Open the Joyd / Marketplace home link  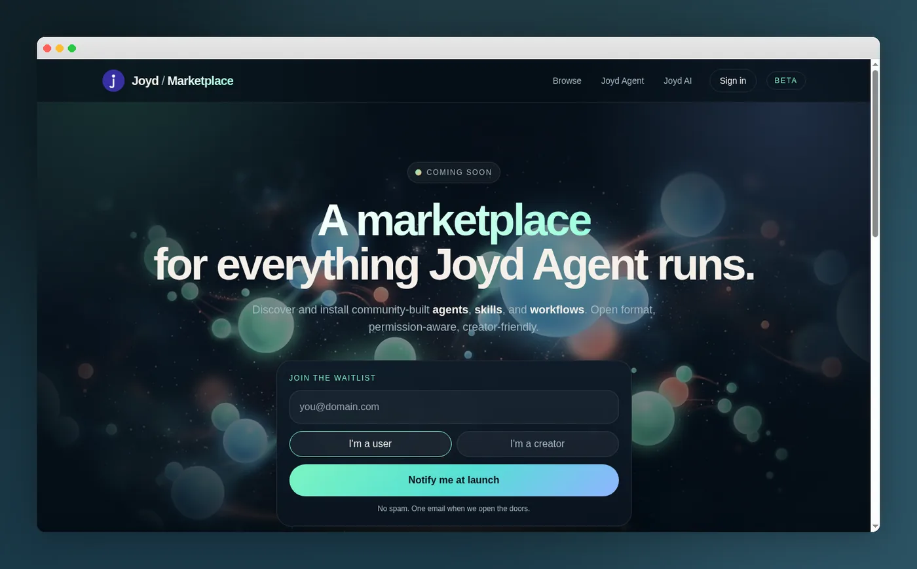coord(168,80)
